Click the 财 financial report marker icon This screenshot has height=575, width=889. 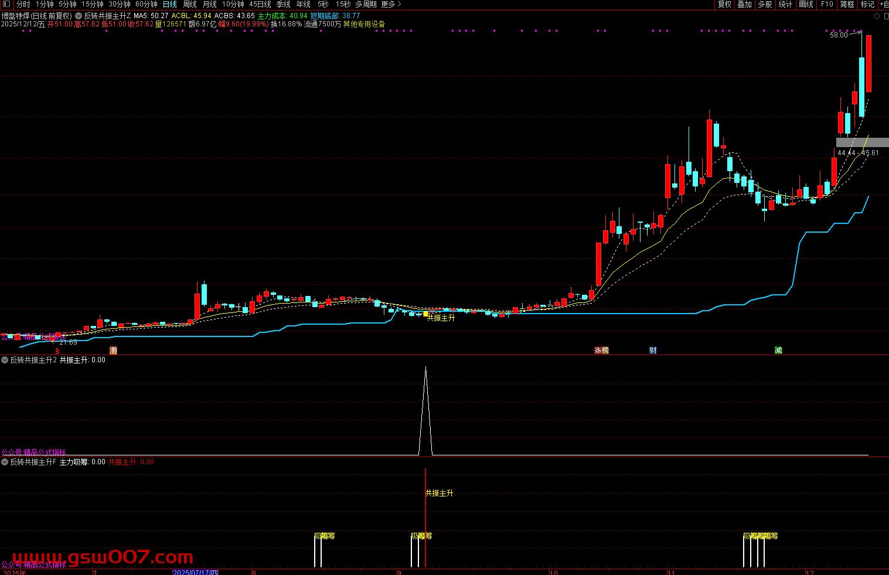[x=653, y=351]
